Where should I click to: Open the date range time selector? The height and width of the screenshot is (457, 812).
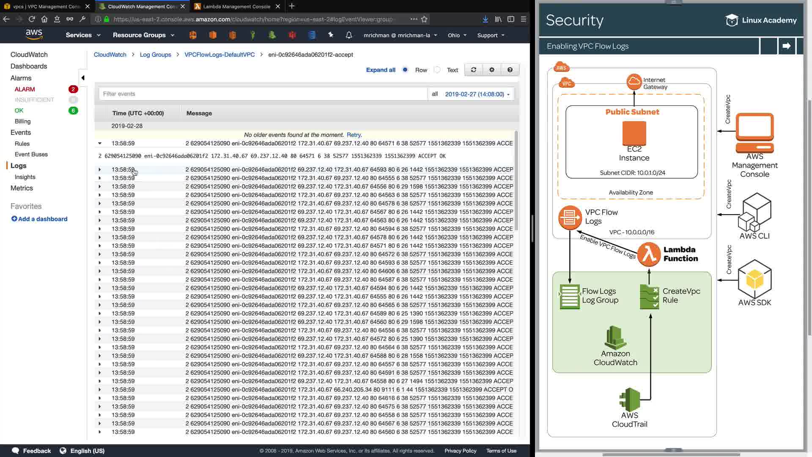tap(477, 94)
